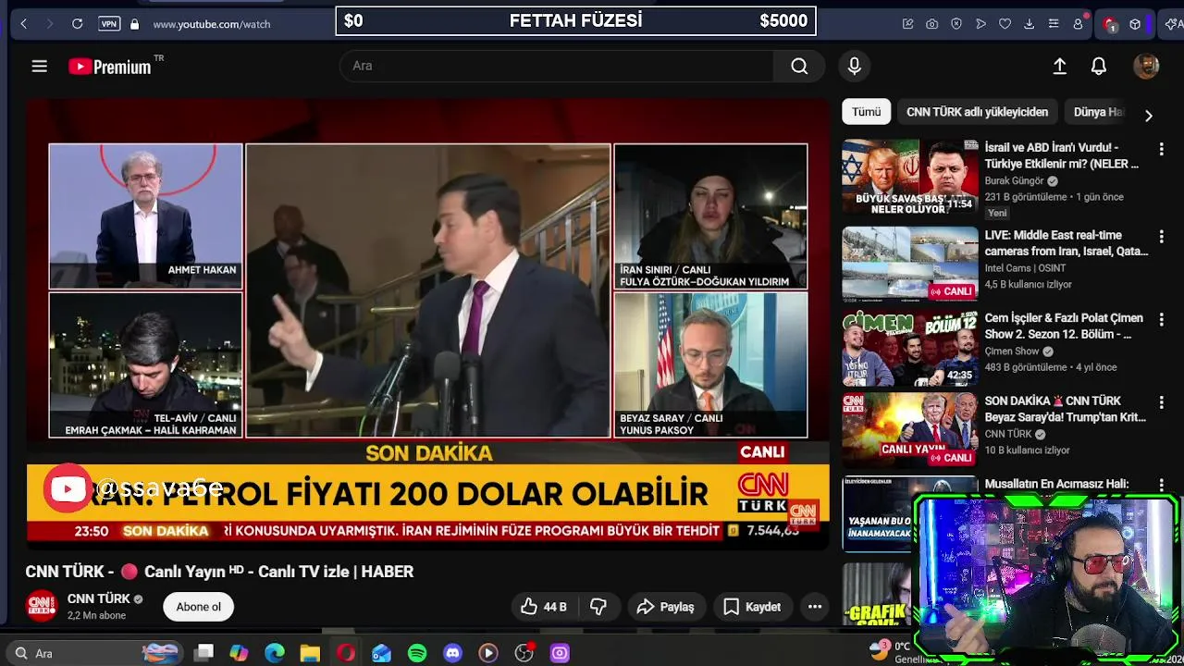Viewport: 1184px width, 666px height.
Task: Open the Burak Güngör channel name
Action: [x=1014, y=181]
